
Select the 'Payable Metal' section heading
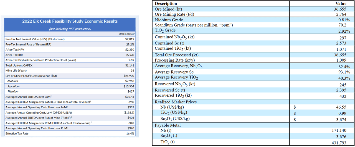168,125
